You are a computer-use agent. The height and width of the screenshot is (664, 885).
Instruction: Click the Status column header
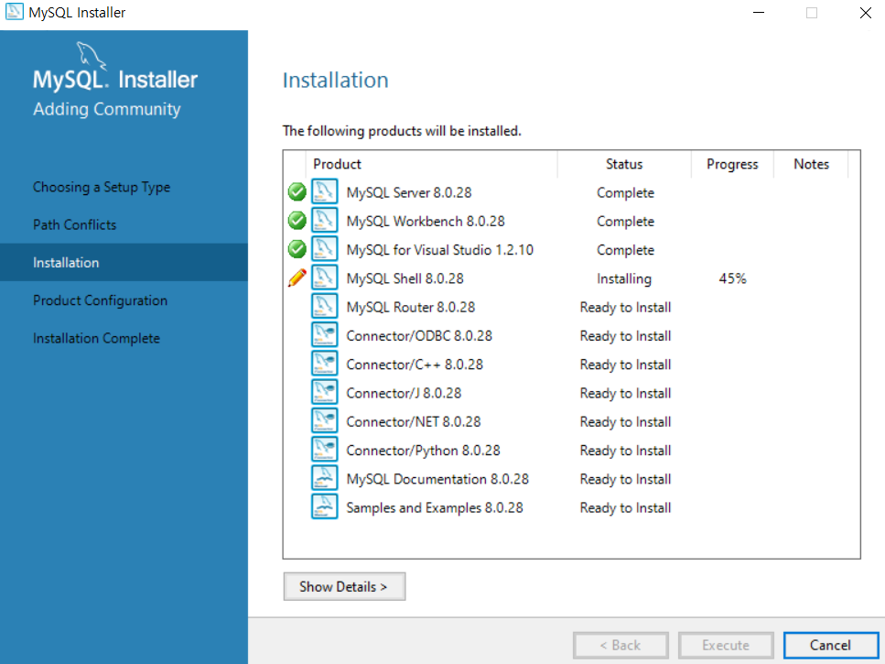pyautogui.click(x=624, y=164)
